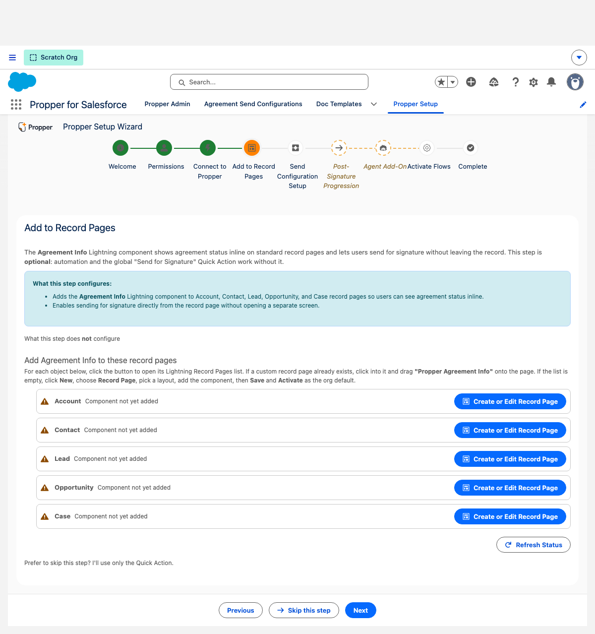
Task: Click Create or Edit Record Page for Opportunity
Action: tap(510, 488)
